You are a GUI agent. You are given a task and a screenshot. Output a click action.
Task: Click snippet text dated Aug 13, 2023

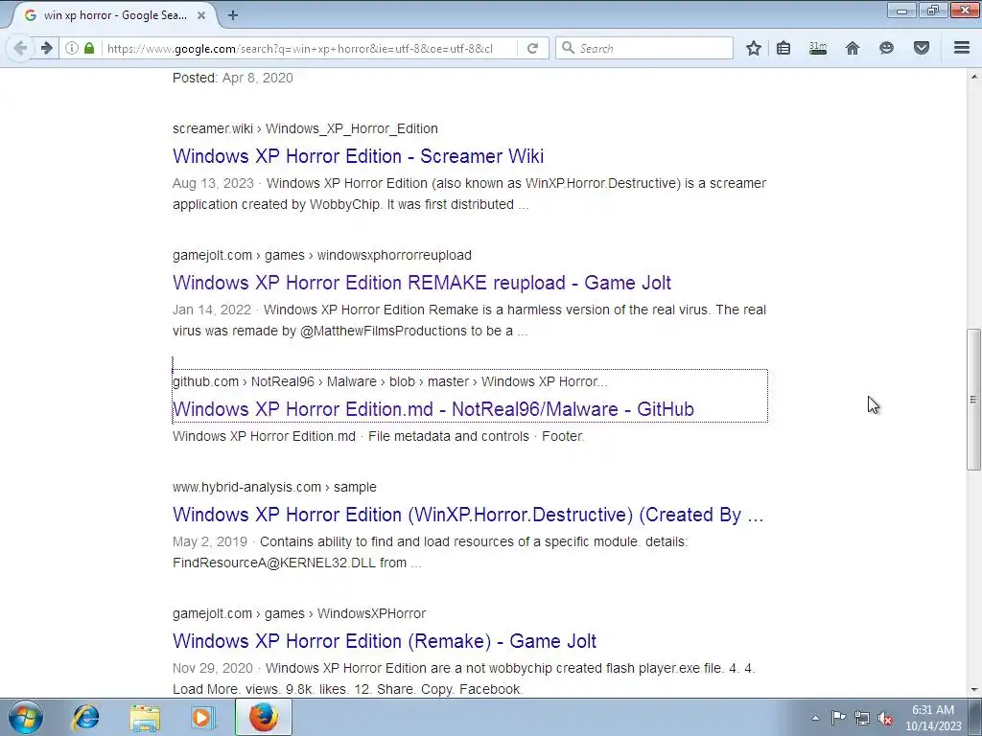tap(469, 194)
